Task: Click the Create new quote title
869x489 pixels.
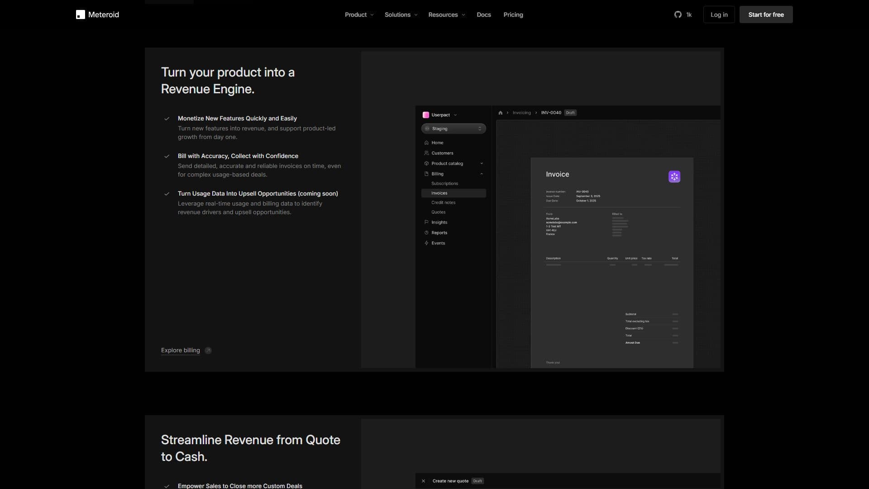Action: 450,481
